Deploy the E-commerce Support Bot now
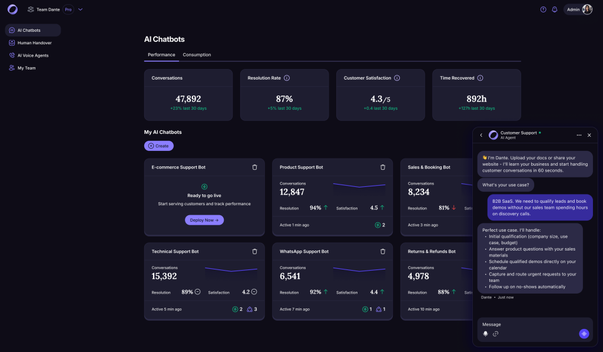Viewport: 603px width, 352px height. pyautogui.click(x=204, y=220)
